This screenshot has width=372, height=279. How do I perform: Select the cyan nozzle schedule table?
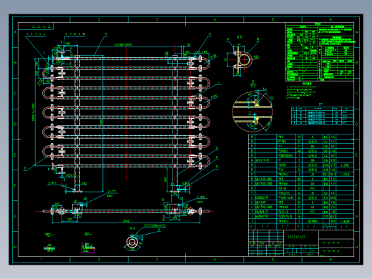[322, 116]
